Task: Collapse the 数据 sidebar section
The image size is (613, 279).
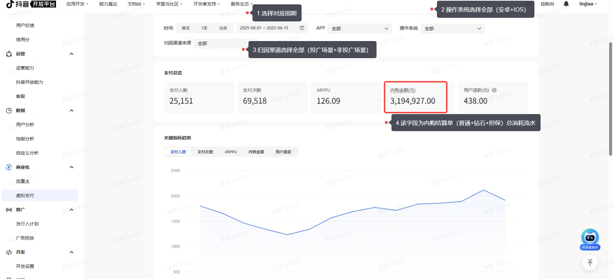Action: click(71, 110)
